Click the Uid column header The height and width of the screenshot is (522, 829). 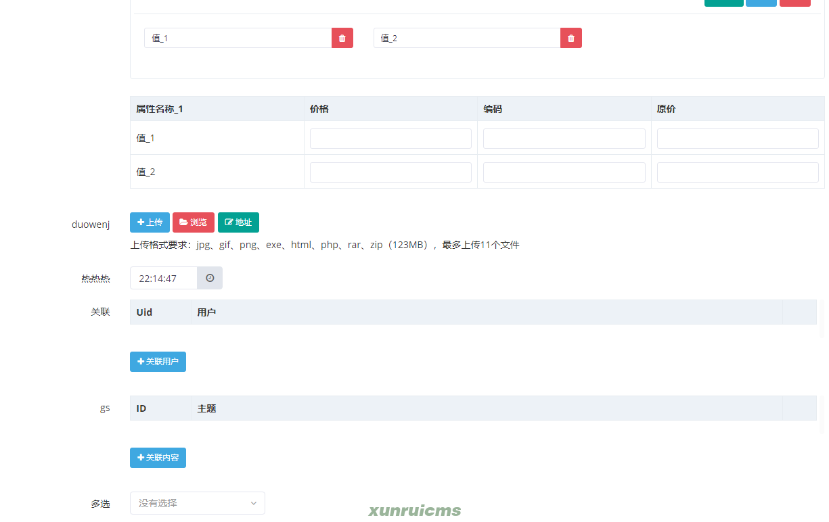(144, 312)
